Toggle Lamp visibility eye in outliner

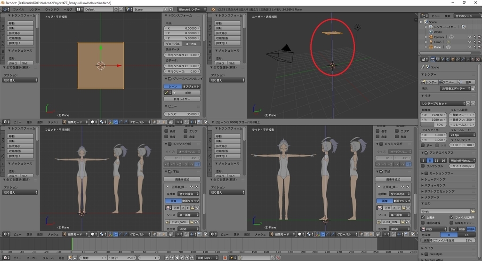469,42
